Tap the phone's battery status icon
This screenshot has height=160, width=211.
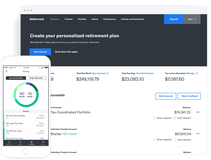46,68
